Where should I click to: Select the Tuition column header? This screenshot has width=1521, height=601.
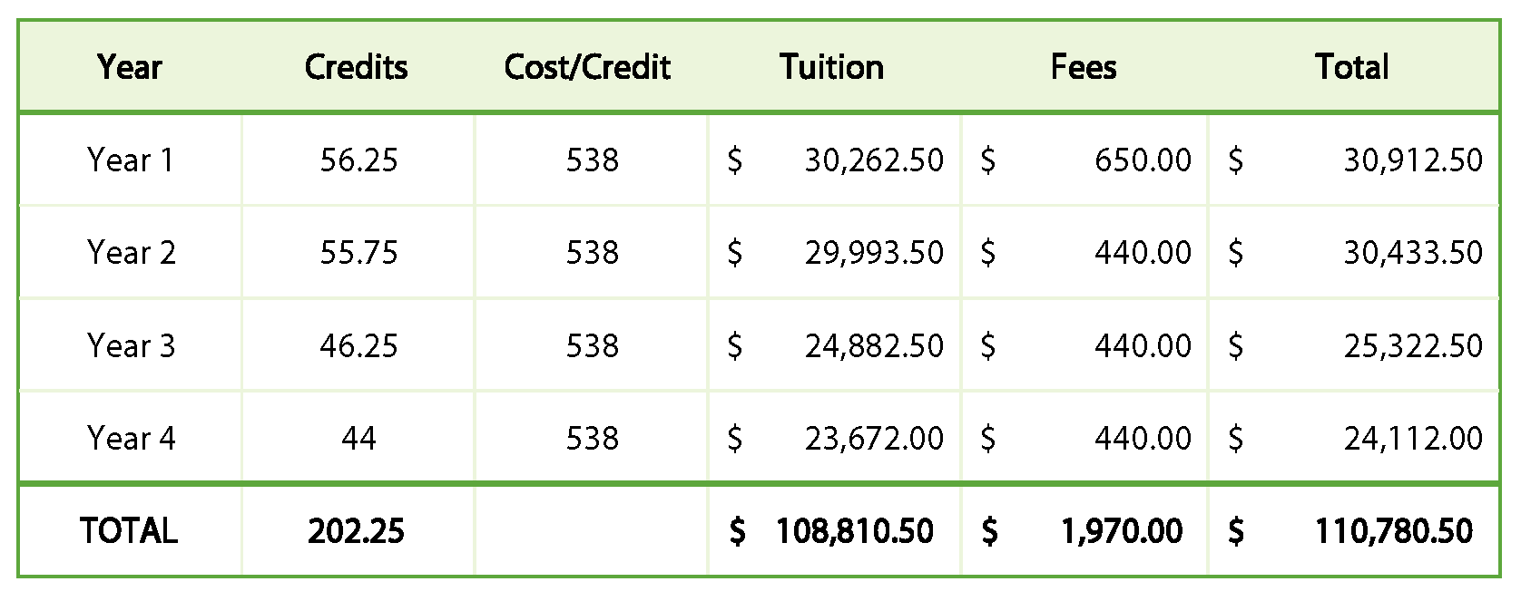click(831, 67)
